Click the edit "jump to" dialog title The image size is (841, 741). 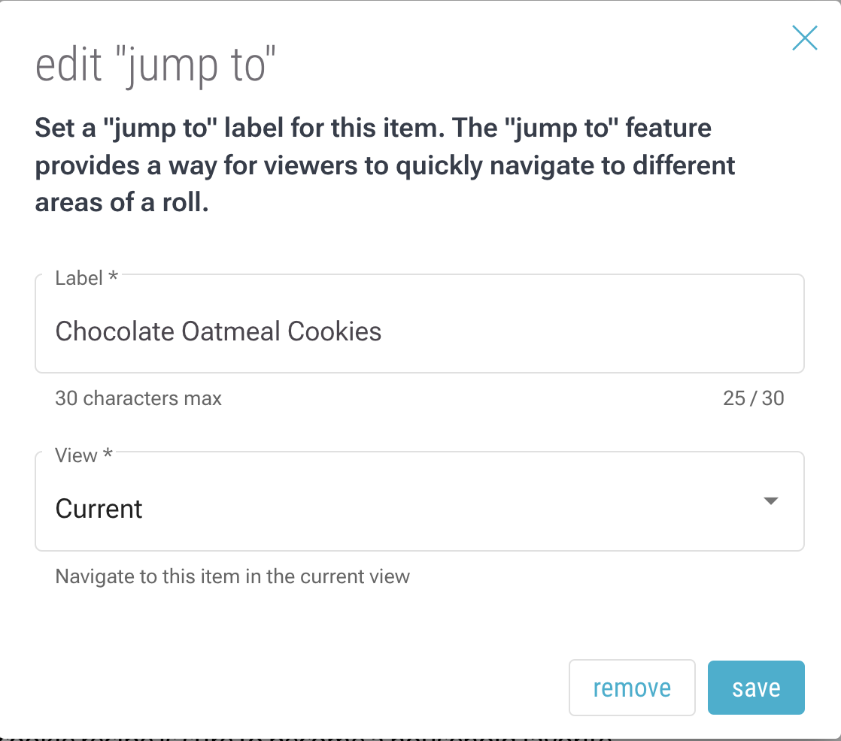(156, 68)
